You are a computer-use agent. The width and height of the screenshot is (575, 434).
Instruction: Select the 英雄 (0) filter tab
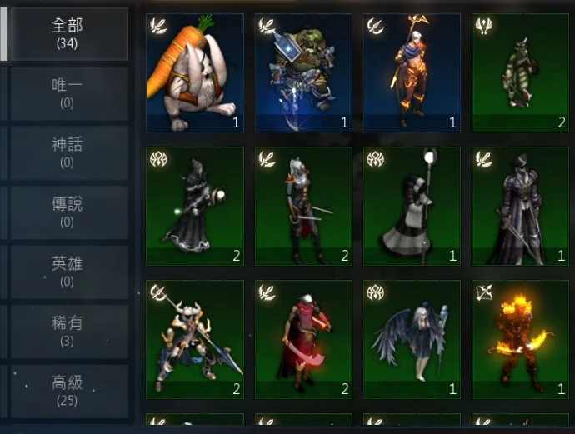[69, 272]
